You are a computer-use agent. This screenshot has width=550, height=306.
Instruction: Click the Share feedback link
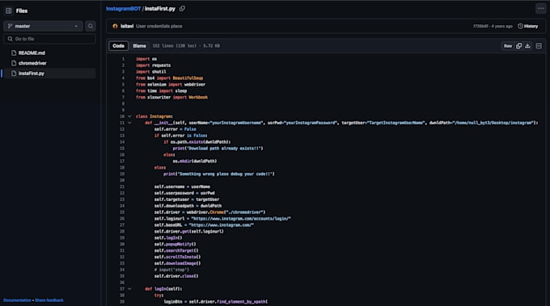[49, 300]
